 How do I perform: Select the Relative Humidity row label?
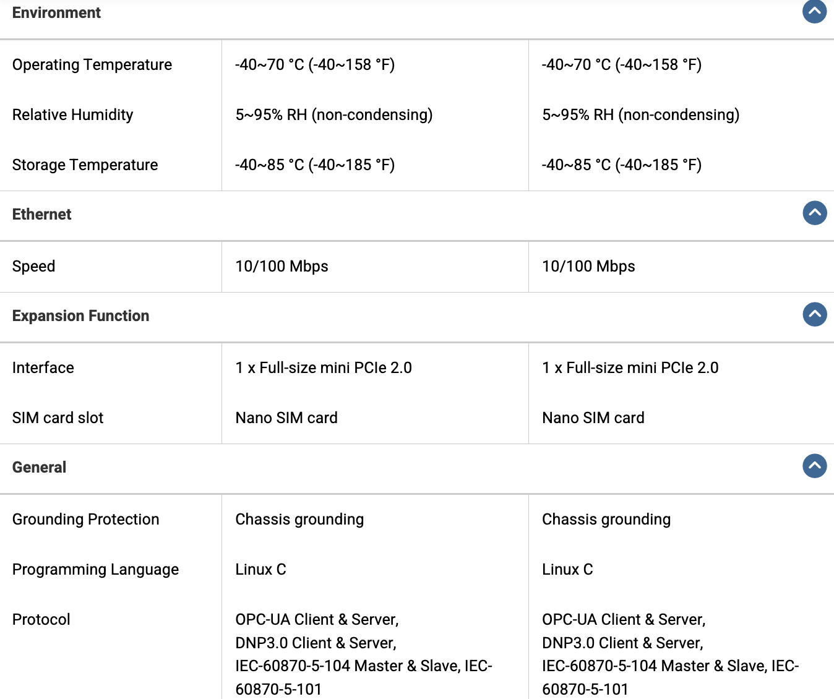pyautogui.click(x=72, y=114)
